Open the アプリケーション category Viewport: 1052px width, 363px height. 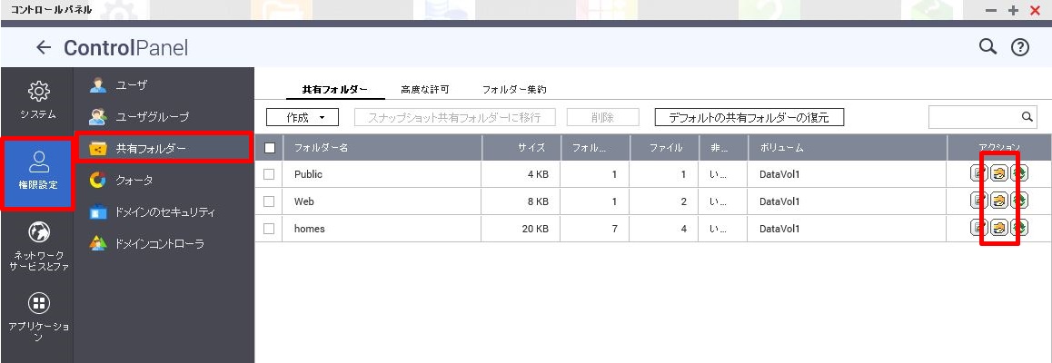(38, 317)
